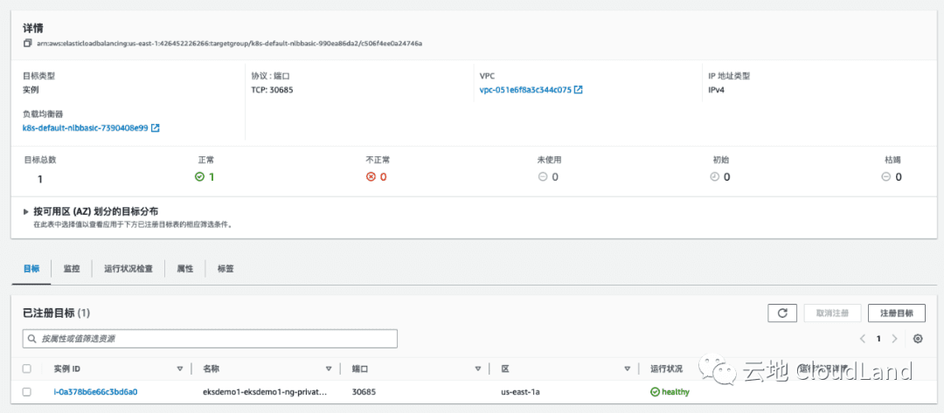Click the 按属性或值筛选资源 filter field
Viewport: 944px width, 413px height.
pyautogui.click(x=214, y=339)
